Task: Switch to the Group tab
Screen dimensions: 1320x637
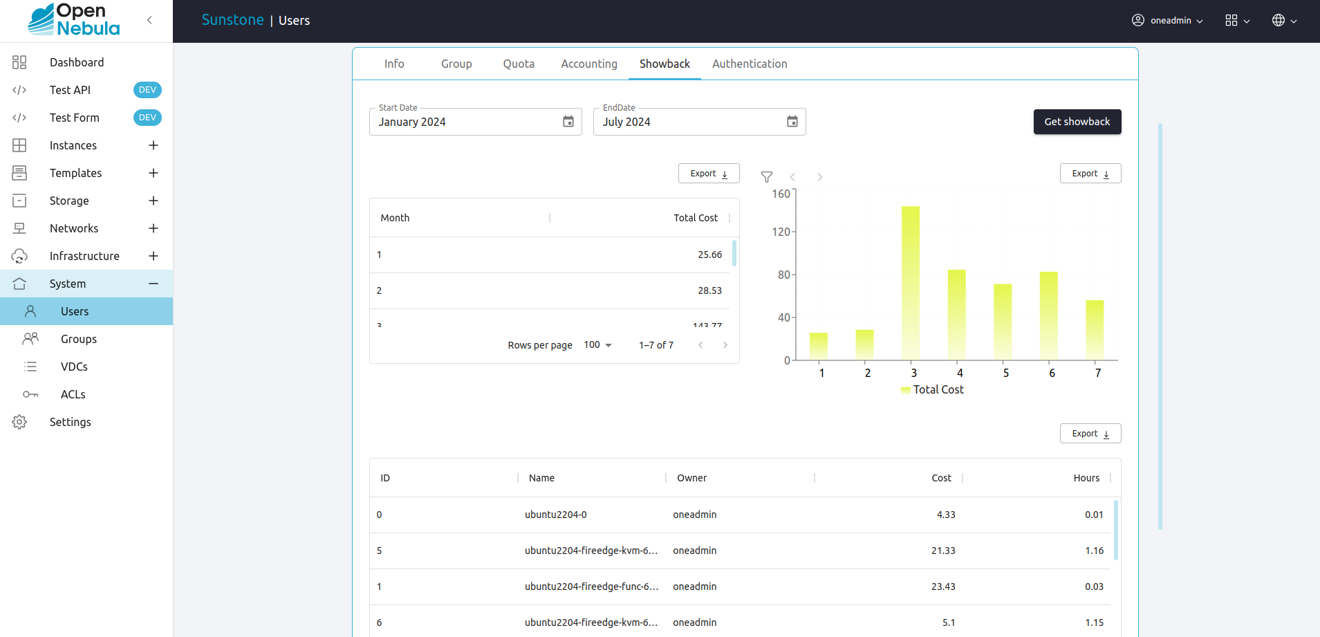Action: 456,64
